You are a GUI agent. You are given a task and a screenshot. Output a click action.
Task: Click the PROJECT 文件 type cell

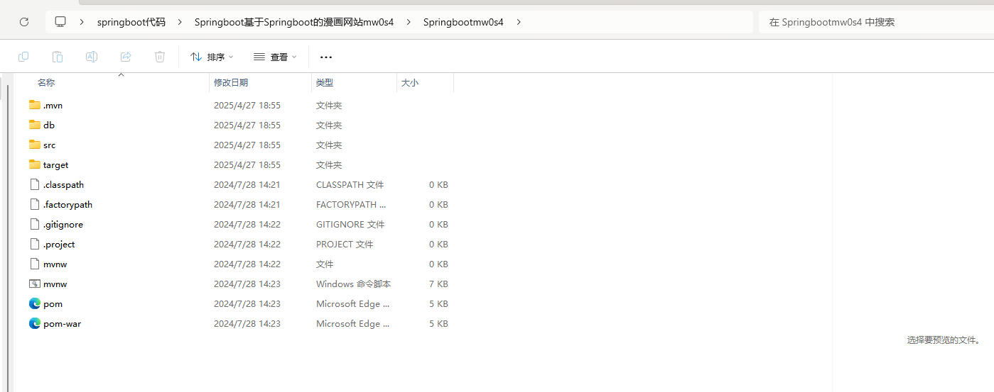coord(345,244)
